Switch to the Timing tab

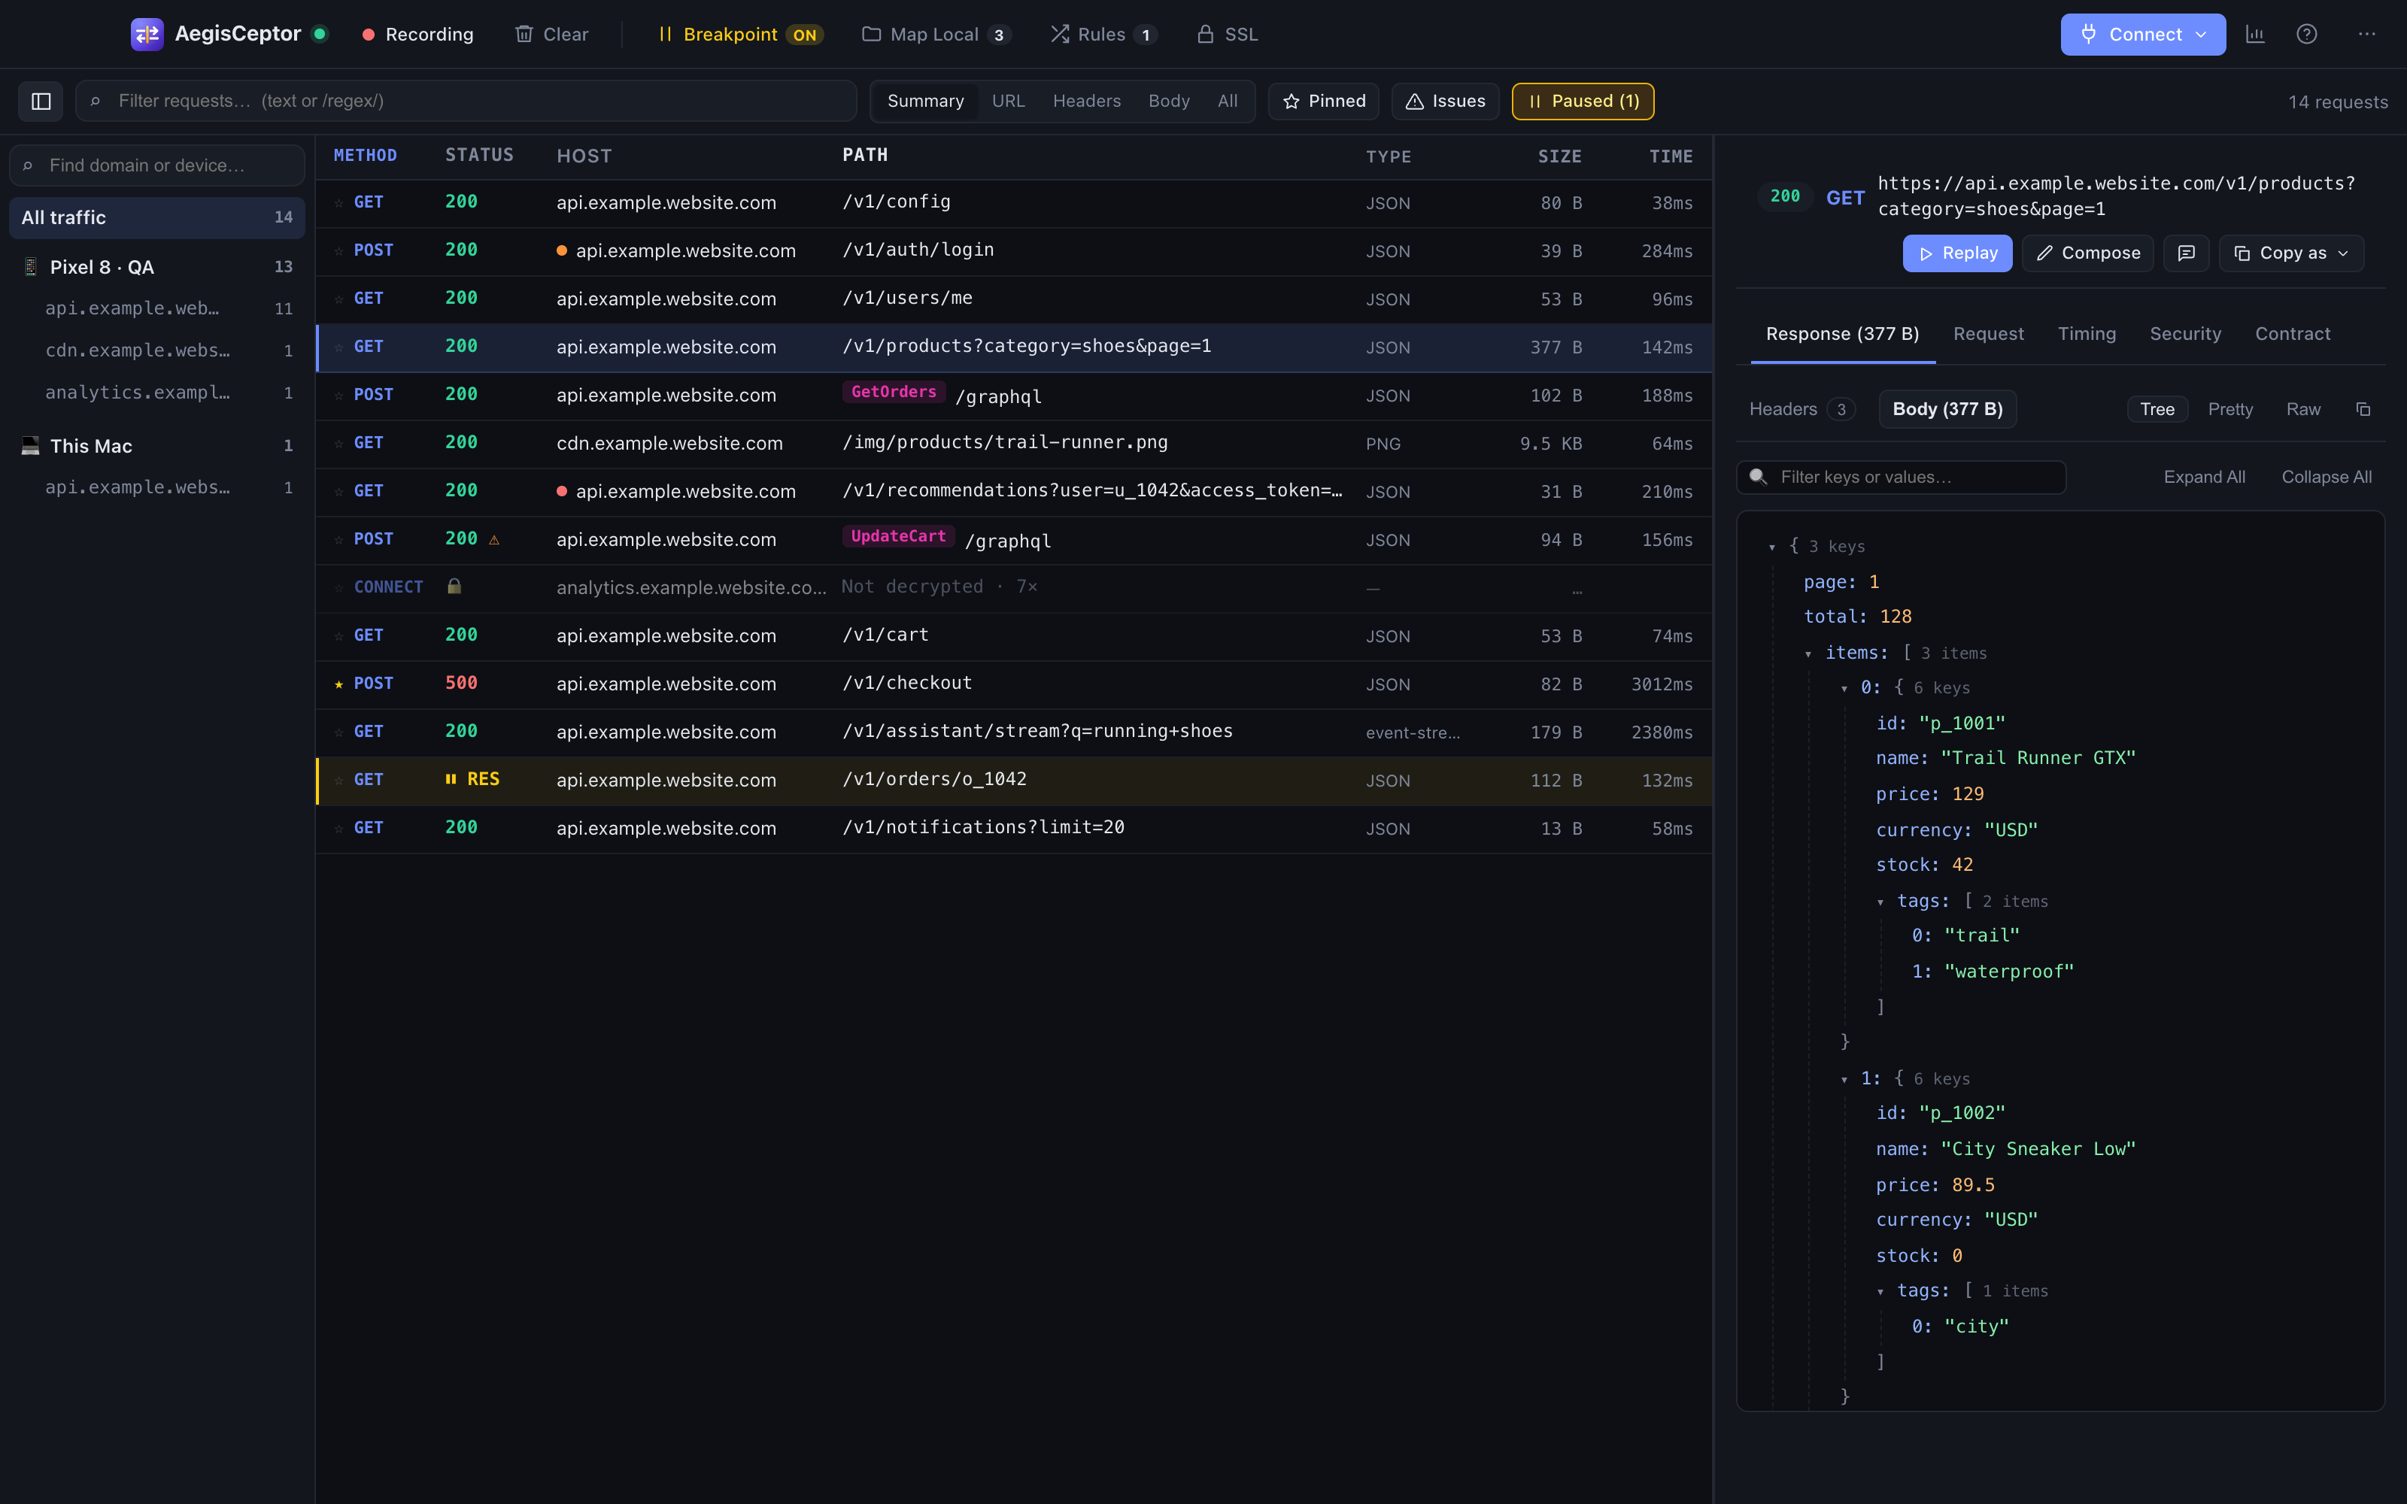(2087, 333)
